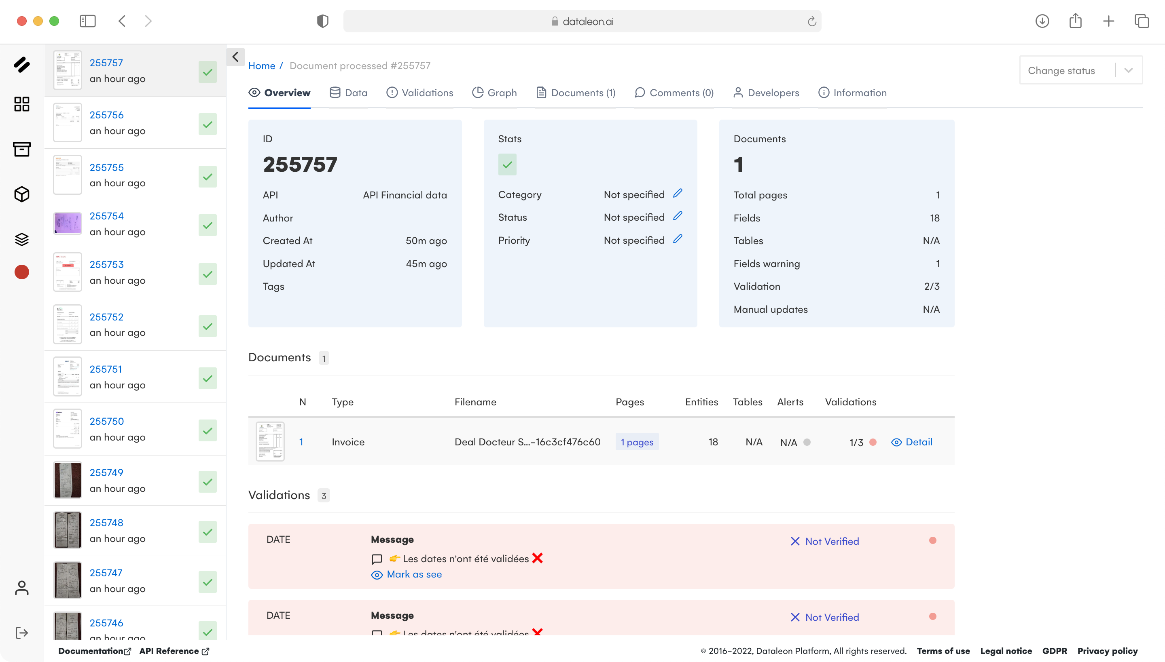Click the Dataleon logo at sidebar top
The image size is (1165, 662).
(22, 65)
